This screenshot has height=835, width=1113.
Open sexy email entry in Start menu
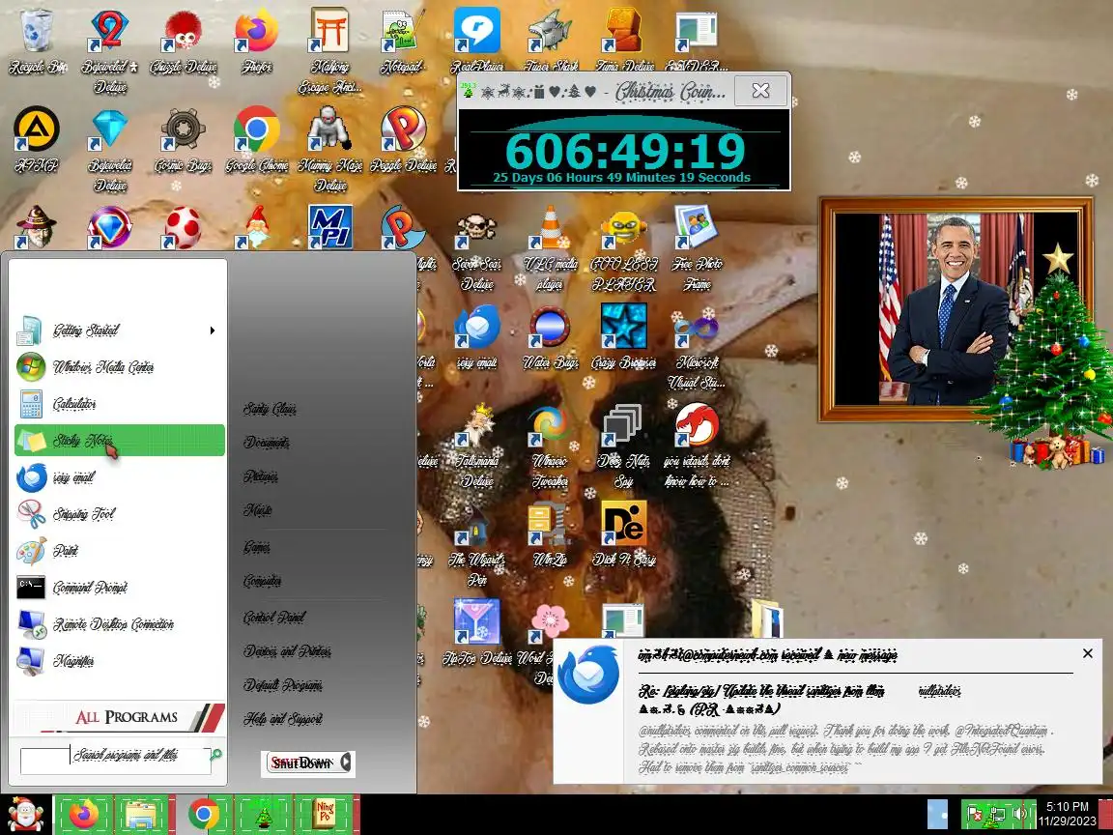tap(119, 477)
